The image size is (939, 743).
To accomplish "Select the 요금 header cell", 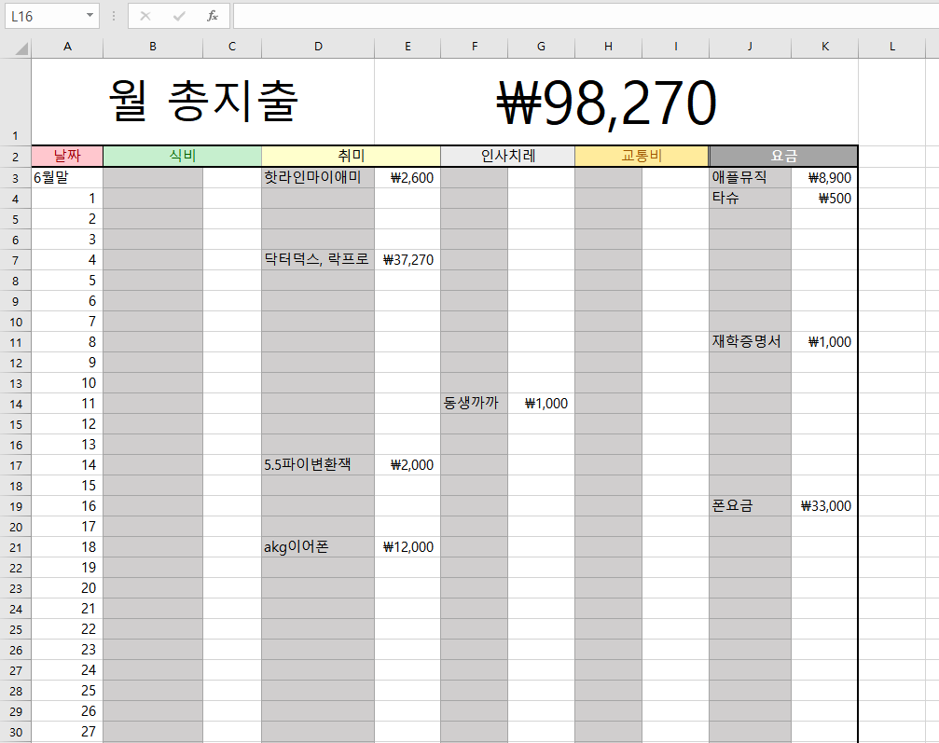I will [x=783, y=157].
